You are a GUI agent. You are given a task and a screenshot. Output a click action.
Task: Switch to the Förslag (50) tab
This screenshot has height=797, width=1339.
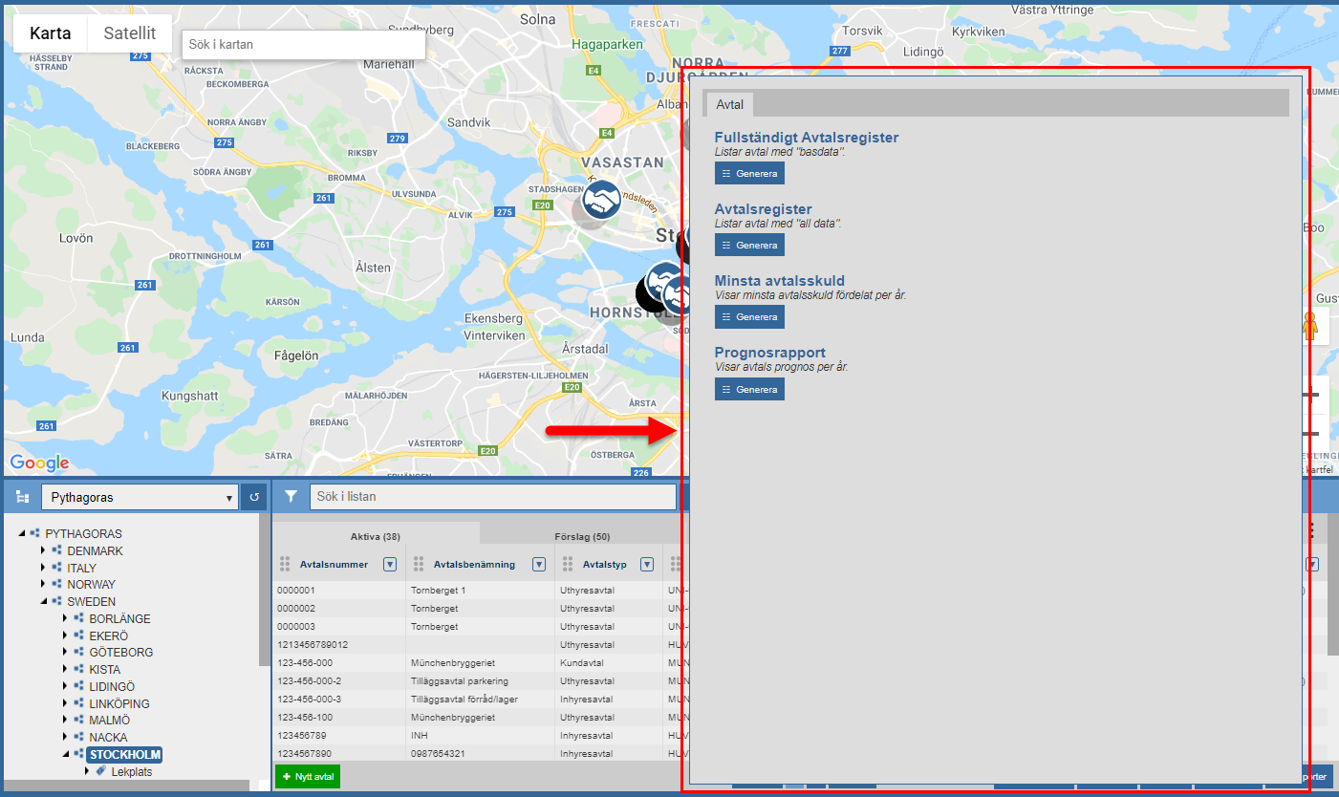581,536
